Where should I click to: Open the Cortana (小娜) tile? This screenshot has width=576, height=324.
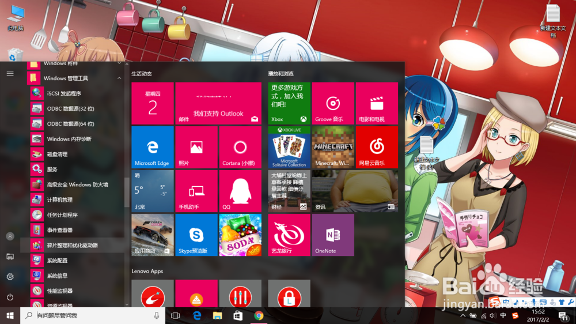pos(240,147)
